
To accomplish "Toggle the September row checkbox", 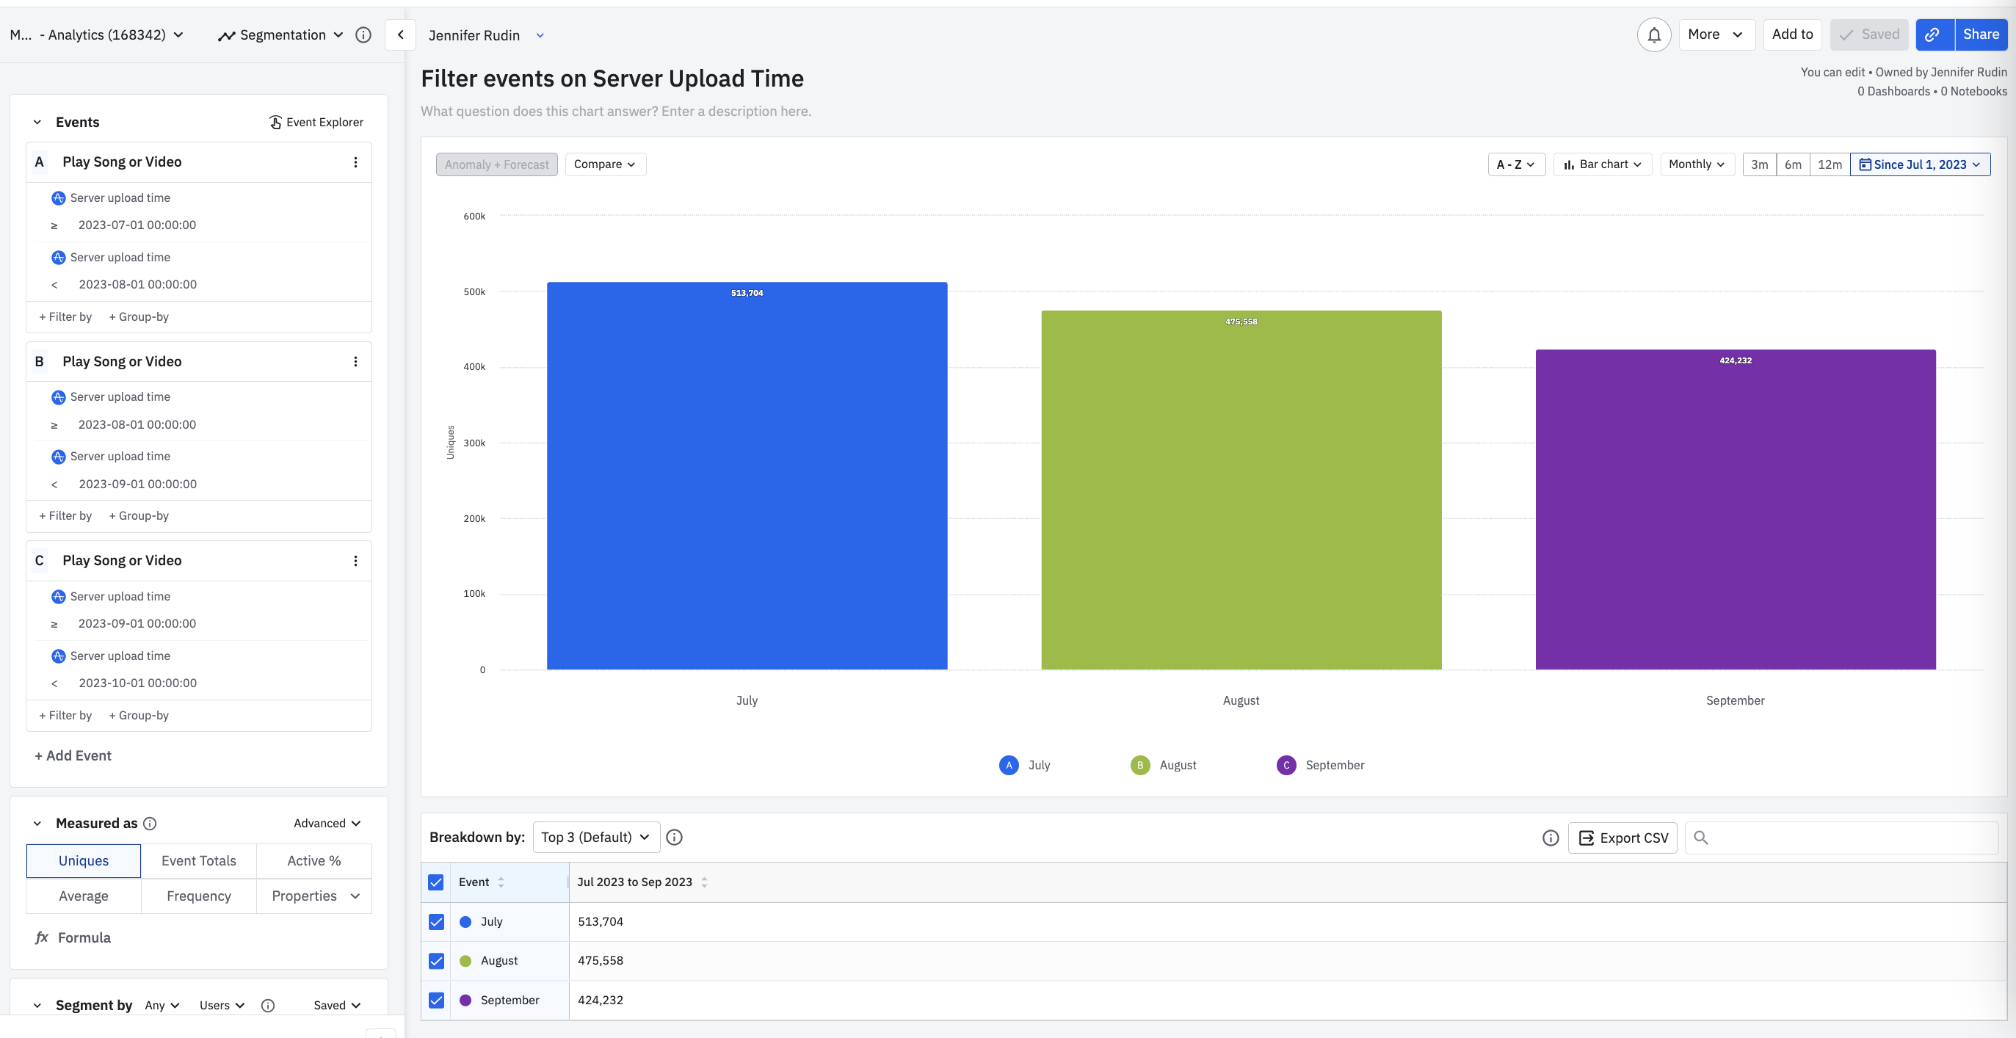I will [437, 1001].
